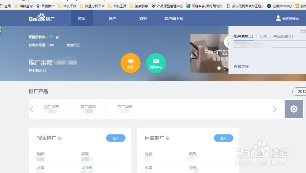Viewport: 306px width, 173px height.
Task: Open the 指数查询 bookmark folder
Action: pyautogui.click(x=24, y=6)
